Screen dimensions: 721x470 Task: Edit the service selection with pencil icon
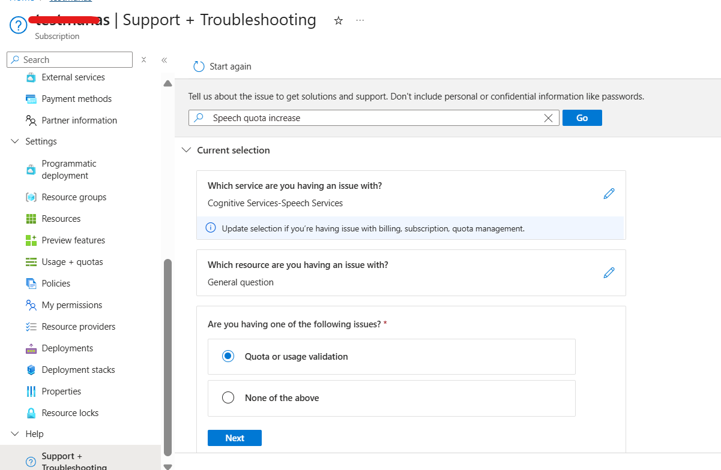(609, 194)
